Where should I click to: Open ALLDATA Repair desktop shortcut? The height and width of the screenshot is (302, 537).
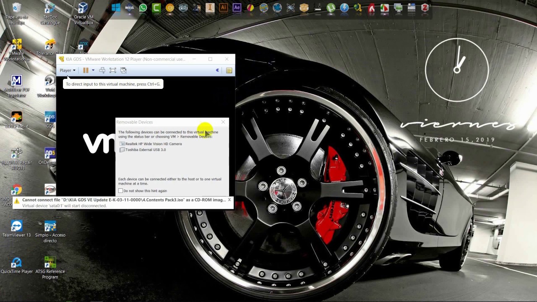(x=16, y=159)
